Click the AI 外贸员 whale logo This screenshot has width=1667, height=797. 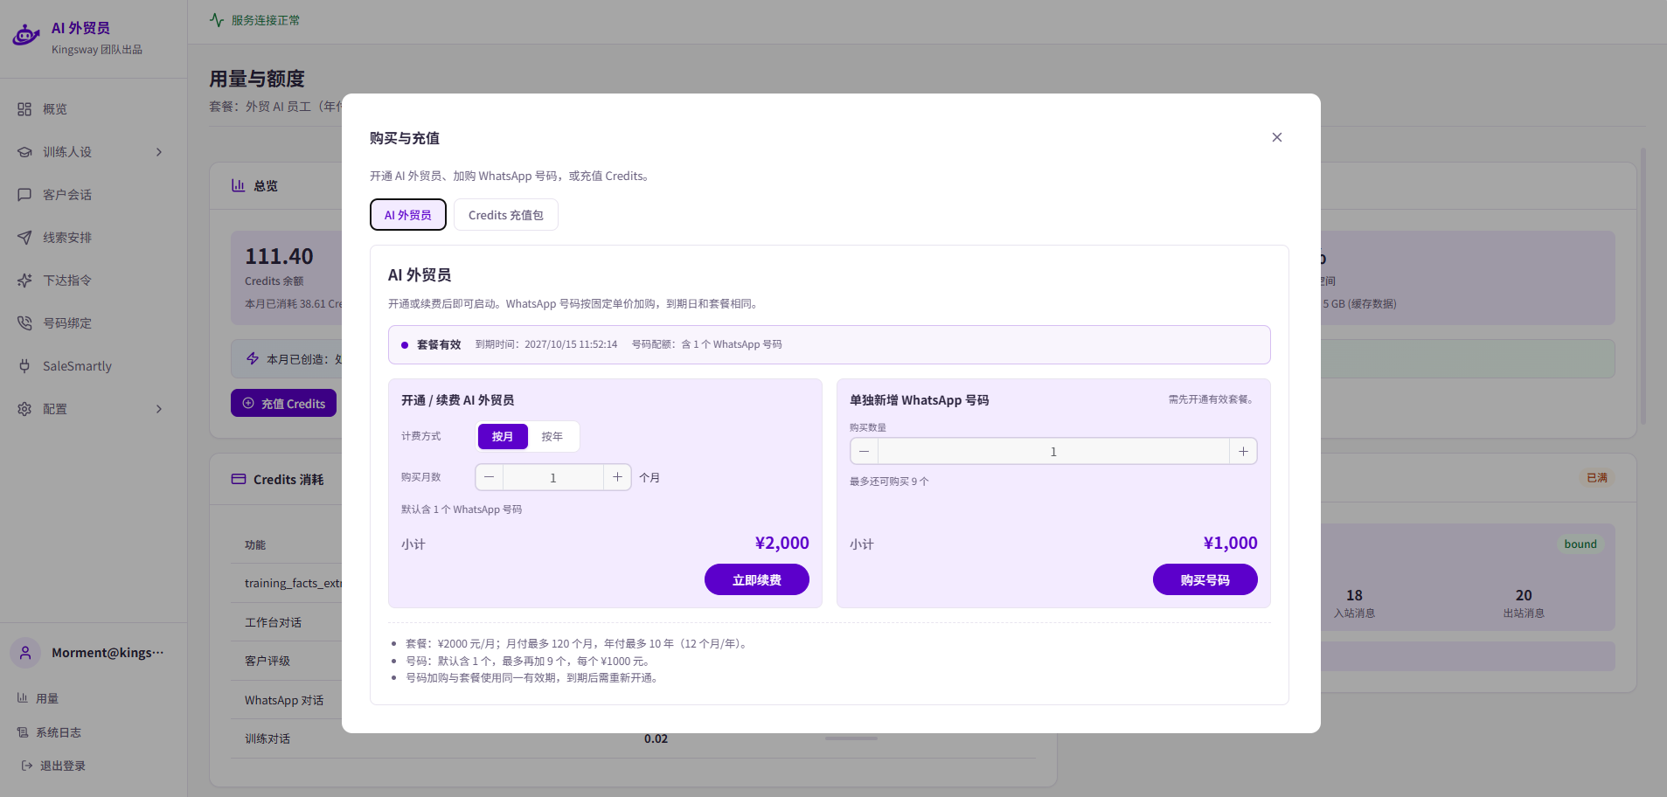click(x=26, y=35)
